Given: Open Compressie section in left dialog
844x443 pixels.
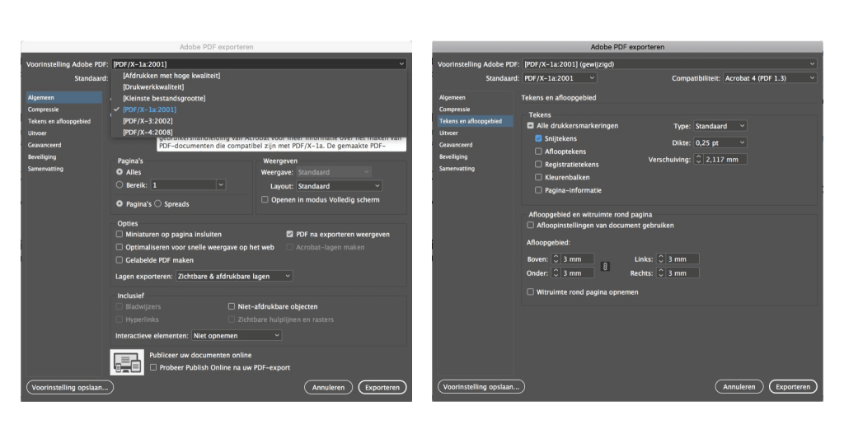Looking at the screenshot, I should point(43,110).
